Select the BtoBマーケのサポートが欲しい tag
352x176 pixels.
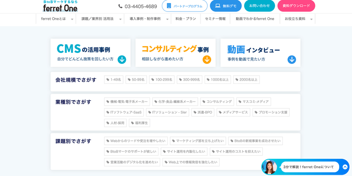click(x=131, y=151)
